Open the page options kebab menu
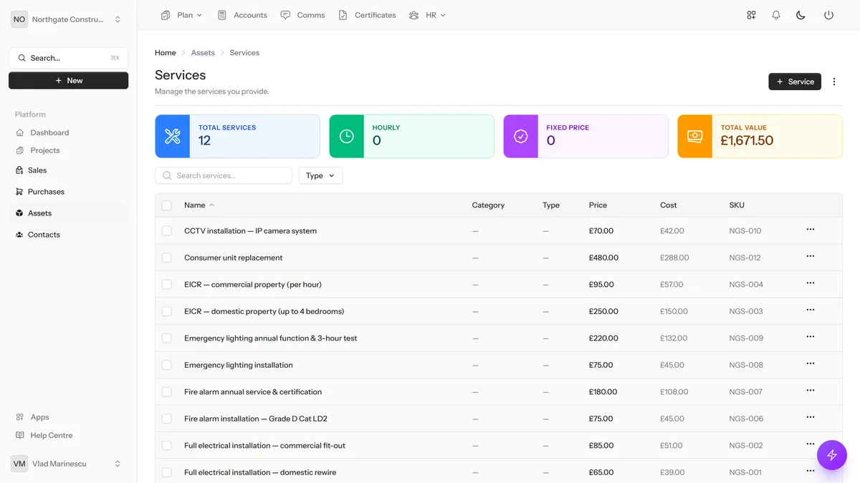860x483 pixels. [x=834, y=82]
